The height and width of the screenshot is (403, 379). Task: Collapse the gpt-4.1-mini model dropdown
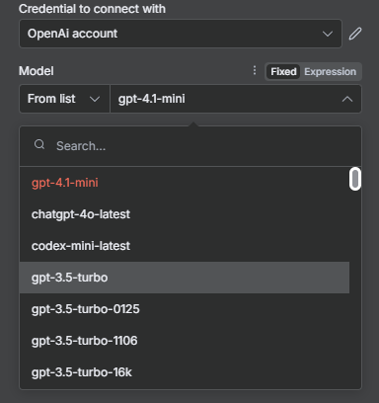point(236,99)
